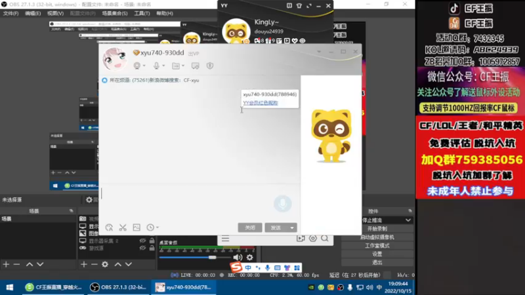Open OBS 视图(V) menu
The image size is (525, 295).
coord(55,13)
